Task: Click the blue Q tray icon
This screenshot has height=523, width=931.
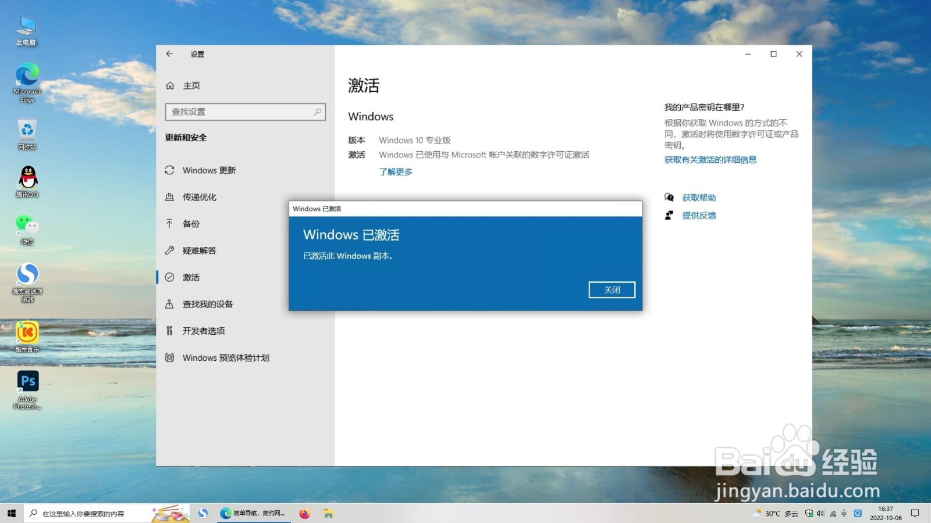Action: (858, 513)
